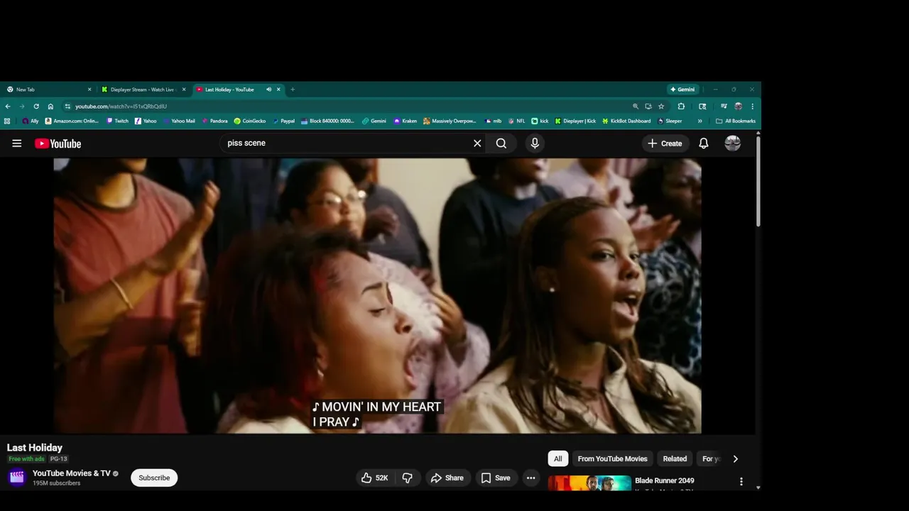Bookmark this page with the star
Image resolution: width=909 pixels, height=511 pixels.
[x=661, y=106]
